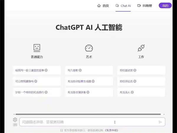This screenshot has height=133, width=177.
Task: Click the home icon beside 首页
Action: pyautogui.click(x=99, y=6)
